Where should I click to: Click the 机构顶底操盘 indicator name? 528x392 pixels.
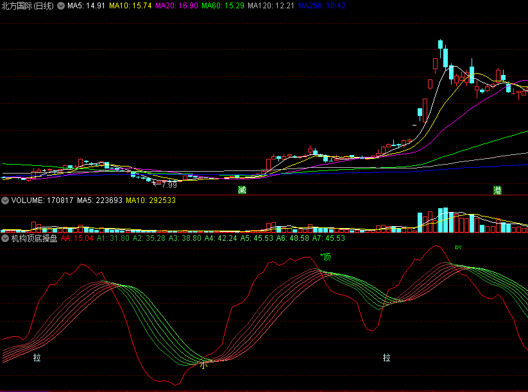(x=35, y=238)
